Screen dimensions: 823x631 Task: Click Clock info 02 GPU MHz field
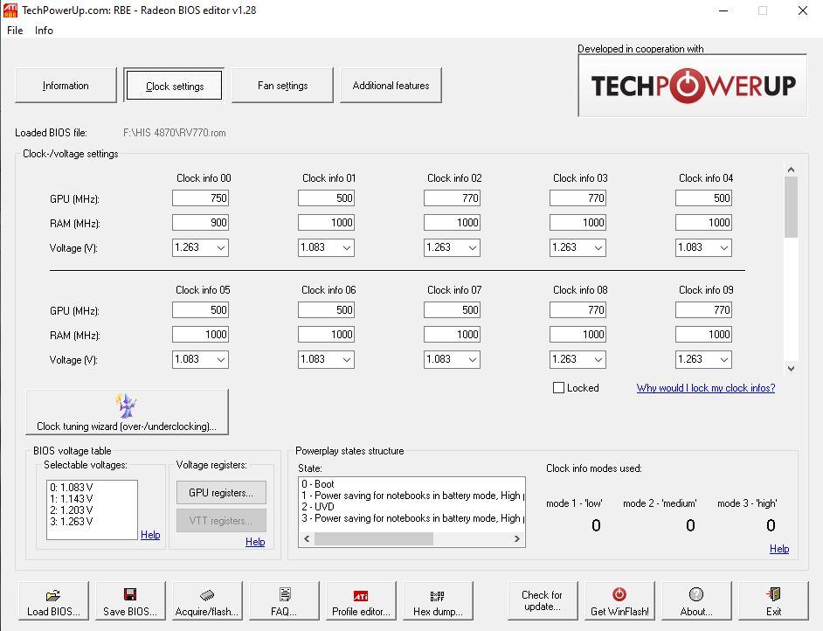452,198
